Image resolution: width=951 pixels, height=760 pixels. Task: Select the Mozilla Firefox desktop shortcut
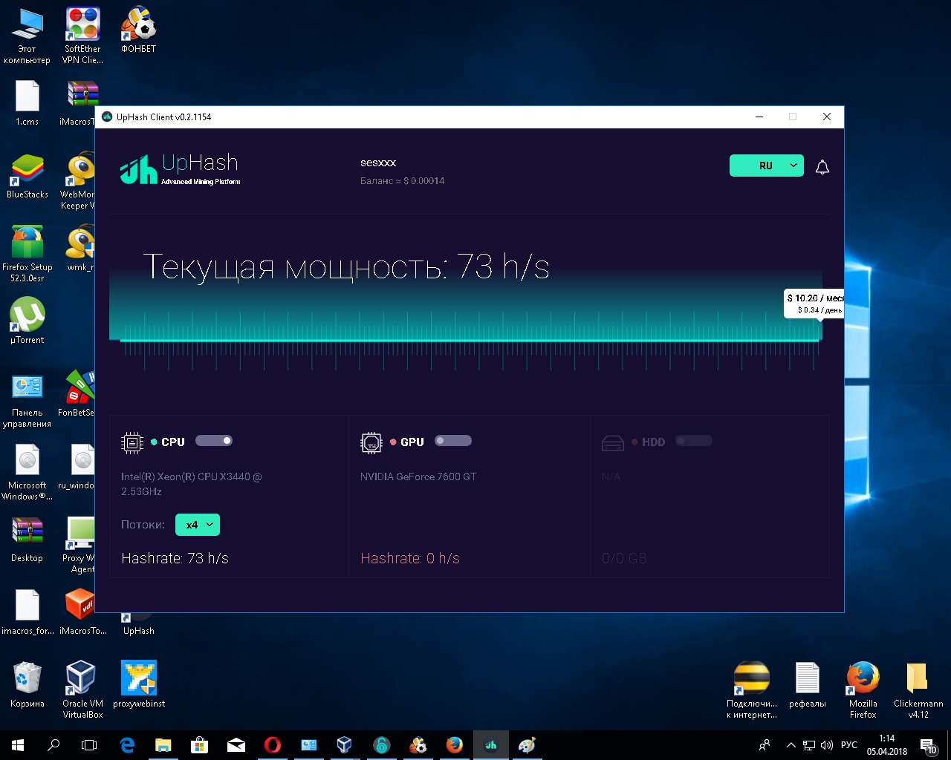pos(863,689)
